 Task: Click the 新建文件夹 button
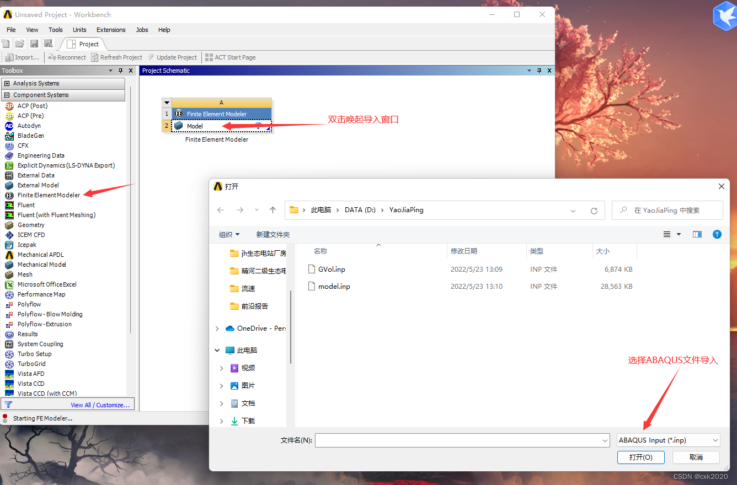[x=273, y=234]
